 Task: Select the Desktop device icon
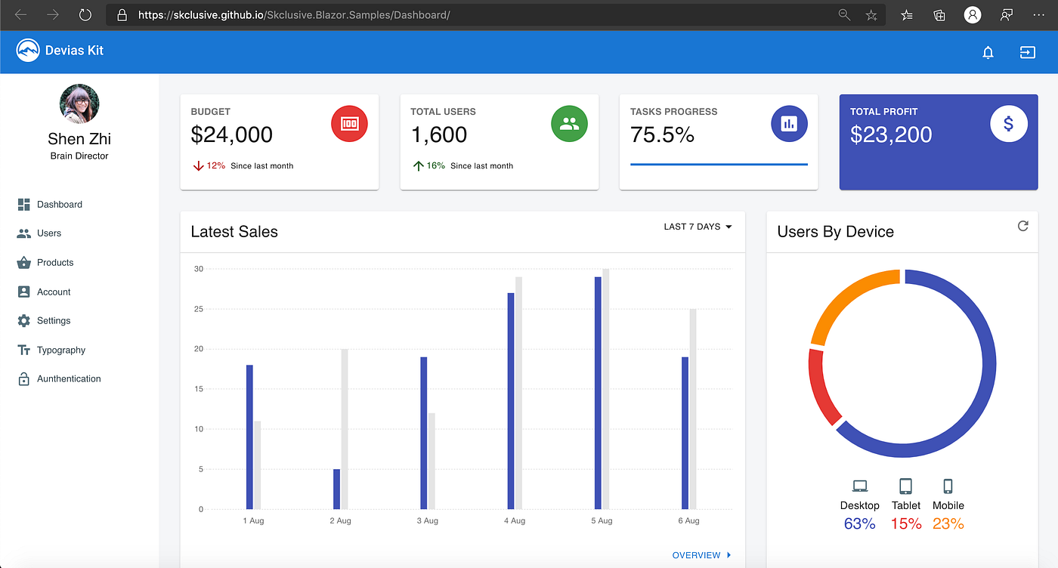coord(859,486)
